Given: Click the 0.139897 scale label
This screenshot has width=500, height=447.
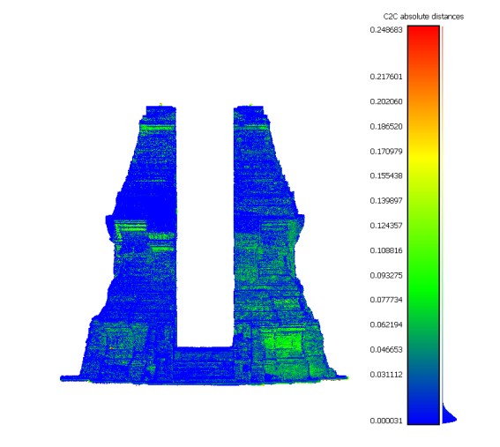Looking at the screenshot, I should [386, 200].
